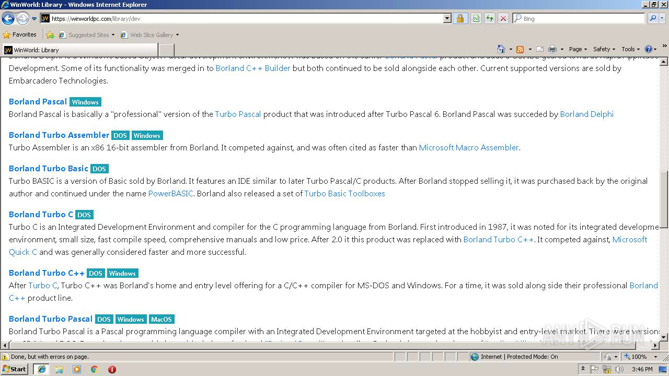Go back with the browser Back arrow
The image size is (669, 376).
point(8,18)
